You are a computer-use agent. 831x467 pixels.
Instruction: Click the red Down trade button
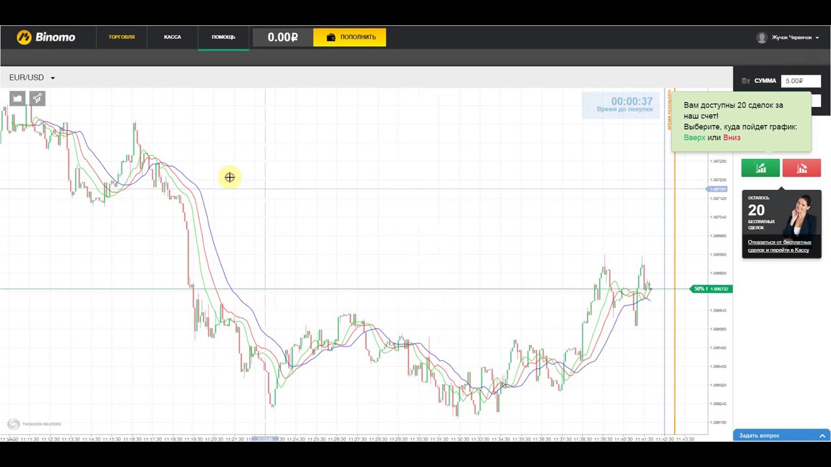[801, 169]
